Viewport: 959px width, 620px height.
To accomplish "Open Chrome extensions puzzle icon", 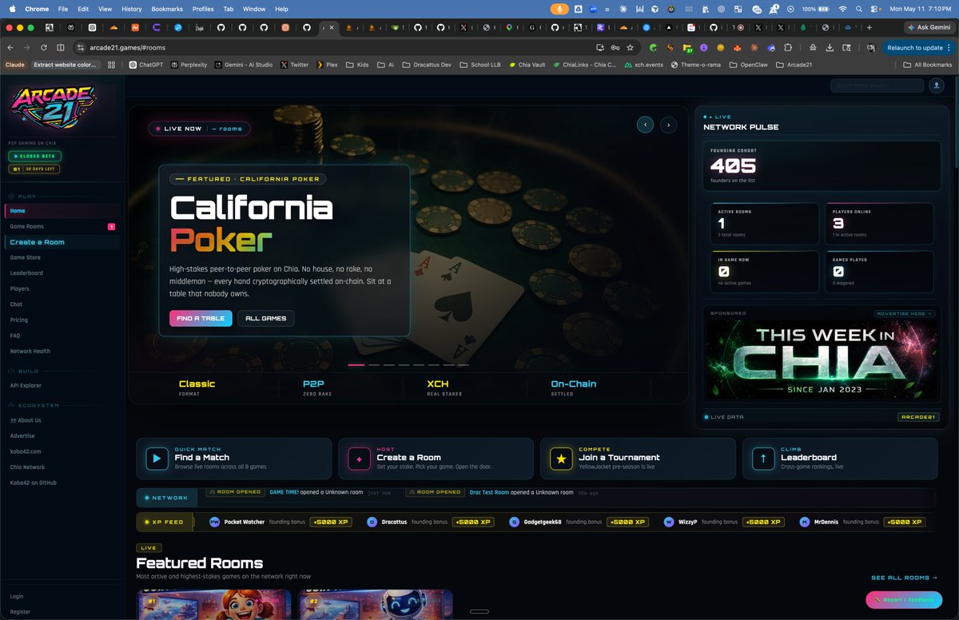I will pyautogui.click(x=788, y=47).
